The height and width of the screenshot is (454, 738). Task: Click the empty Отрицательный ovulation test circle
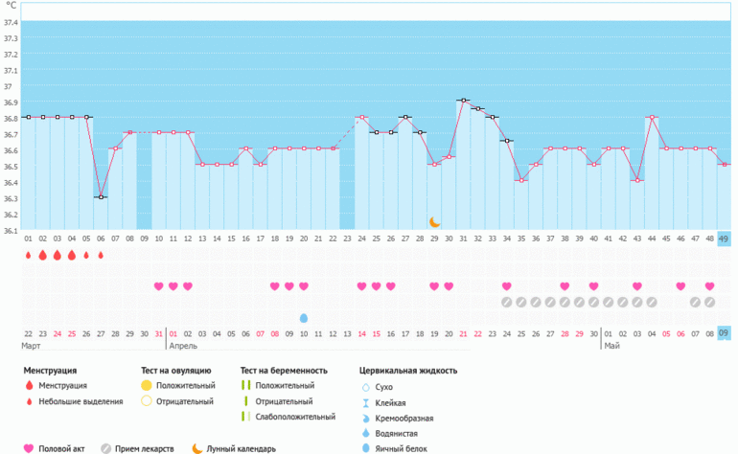coord(147,401)
